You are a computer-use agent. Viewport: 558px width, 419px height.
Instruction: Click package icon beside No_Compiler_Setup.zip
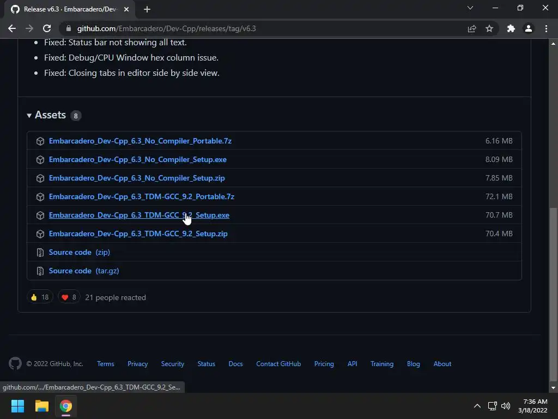(40, 178)
